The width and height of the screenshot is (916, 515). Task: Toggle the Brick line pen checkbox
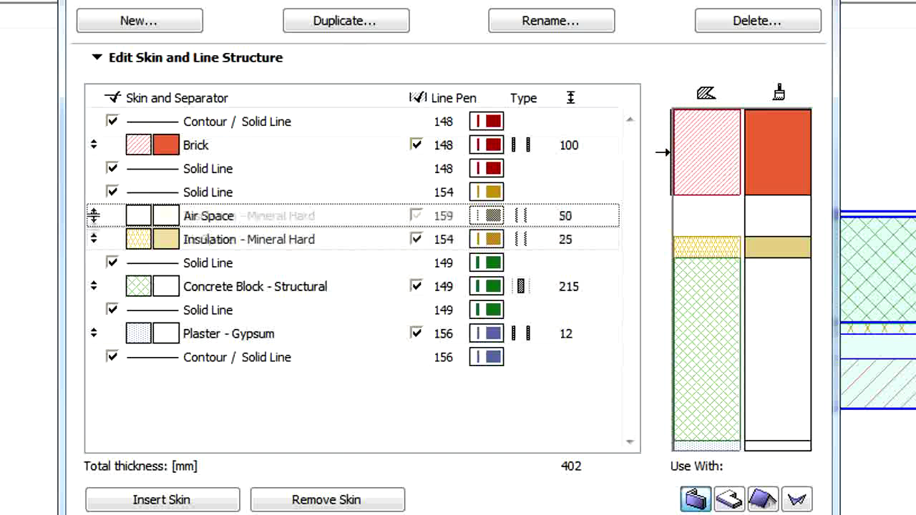(416, 144)
